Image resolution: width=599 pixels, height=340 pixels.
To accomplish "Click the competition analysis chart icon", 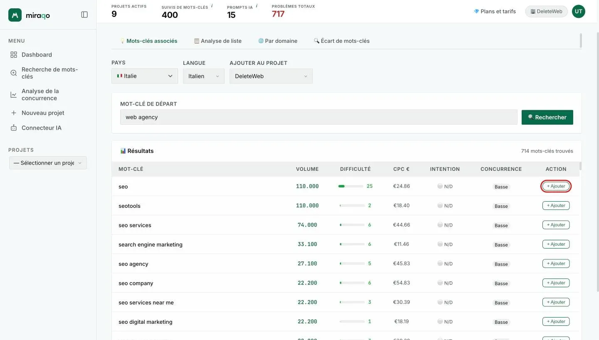I will 14,95.
